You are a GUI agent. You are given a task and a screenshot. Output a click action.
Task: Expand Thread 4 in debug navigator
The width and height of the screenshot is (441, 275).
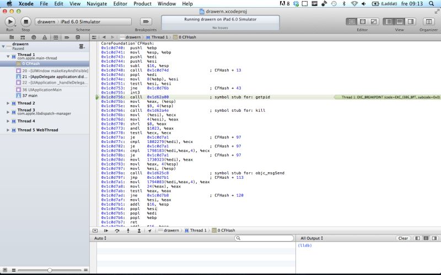point(8,121)
